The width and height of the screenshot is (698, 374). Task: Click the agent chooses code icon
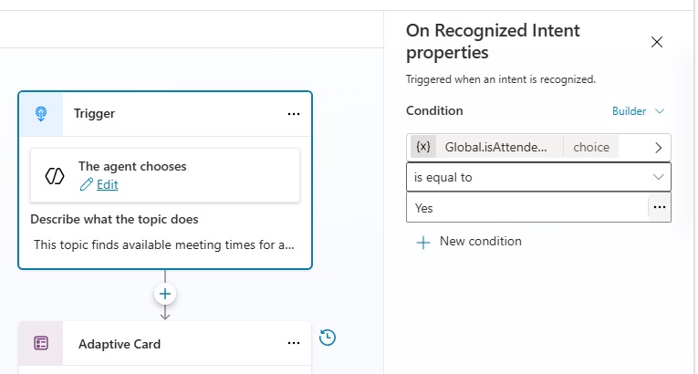point(55,176)
